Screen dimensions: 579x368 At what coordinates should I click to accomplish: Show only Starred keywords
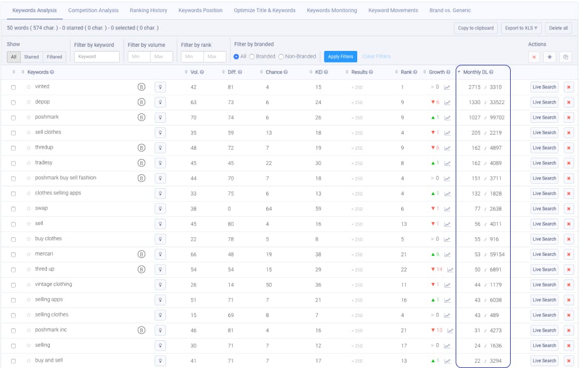point(31,57)
